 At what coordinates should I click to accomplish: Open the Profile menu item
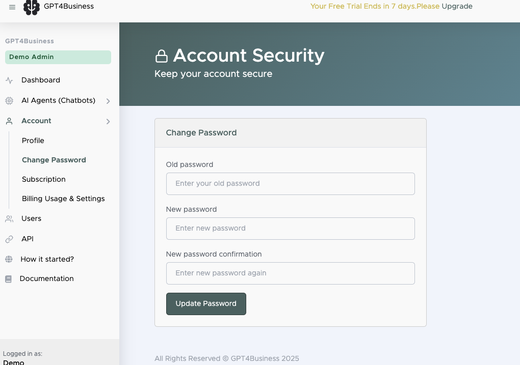coord(33,141)
